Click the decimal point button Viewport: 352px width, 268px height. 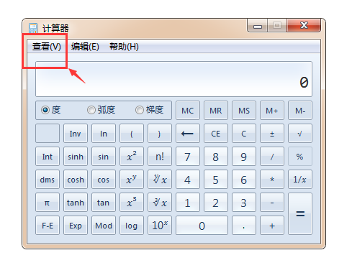click(244, 226)
